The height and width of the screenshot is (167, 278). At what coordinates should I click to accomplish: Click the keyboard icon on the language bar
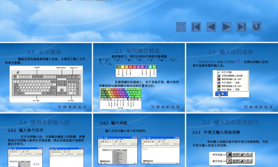coord(219,94)
